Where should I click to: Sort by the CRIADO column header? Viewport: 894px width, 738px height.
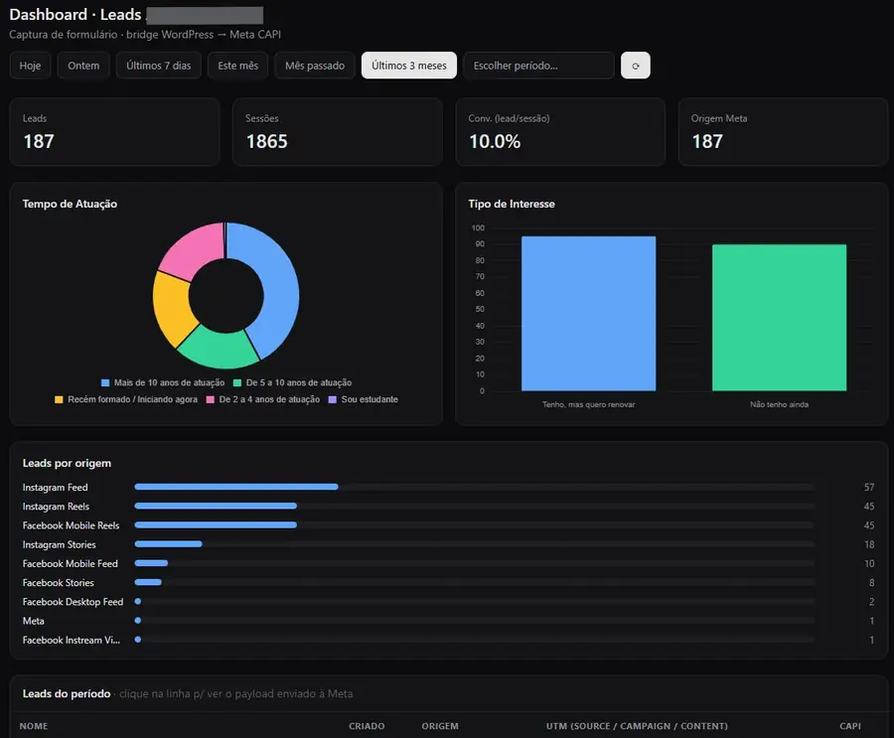pyautogui.click(x=367, y=726)
